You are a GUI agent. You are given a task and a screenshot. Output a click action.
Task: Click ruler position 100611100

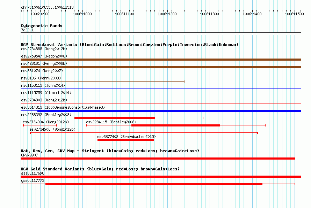[x=124, y=14]
